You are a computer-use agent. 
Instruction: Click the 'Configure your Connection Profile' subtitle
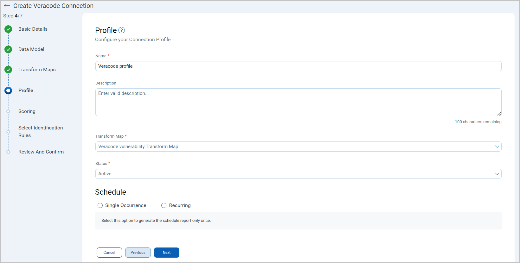point(133,40)
